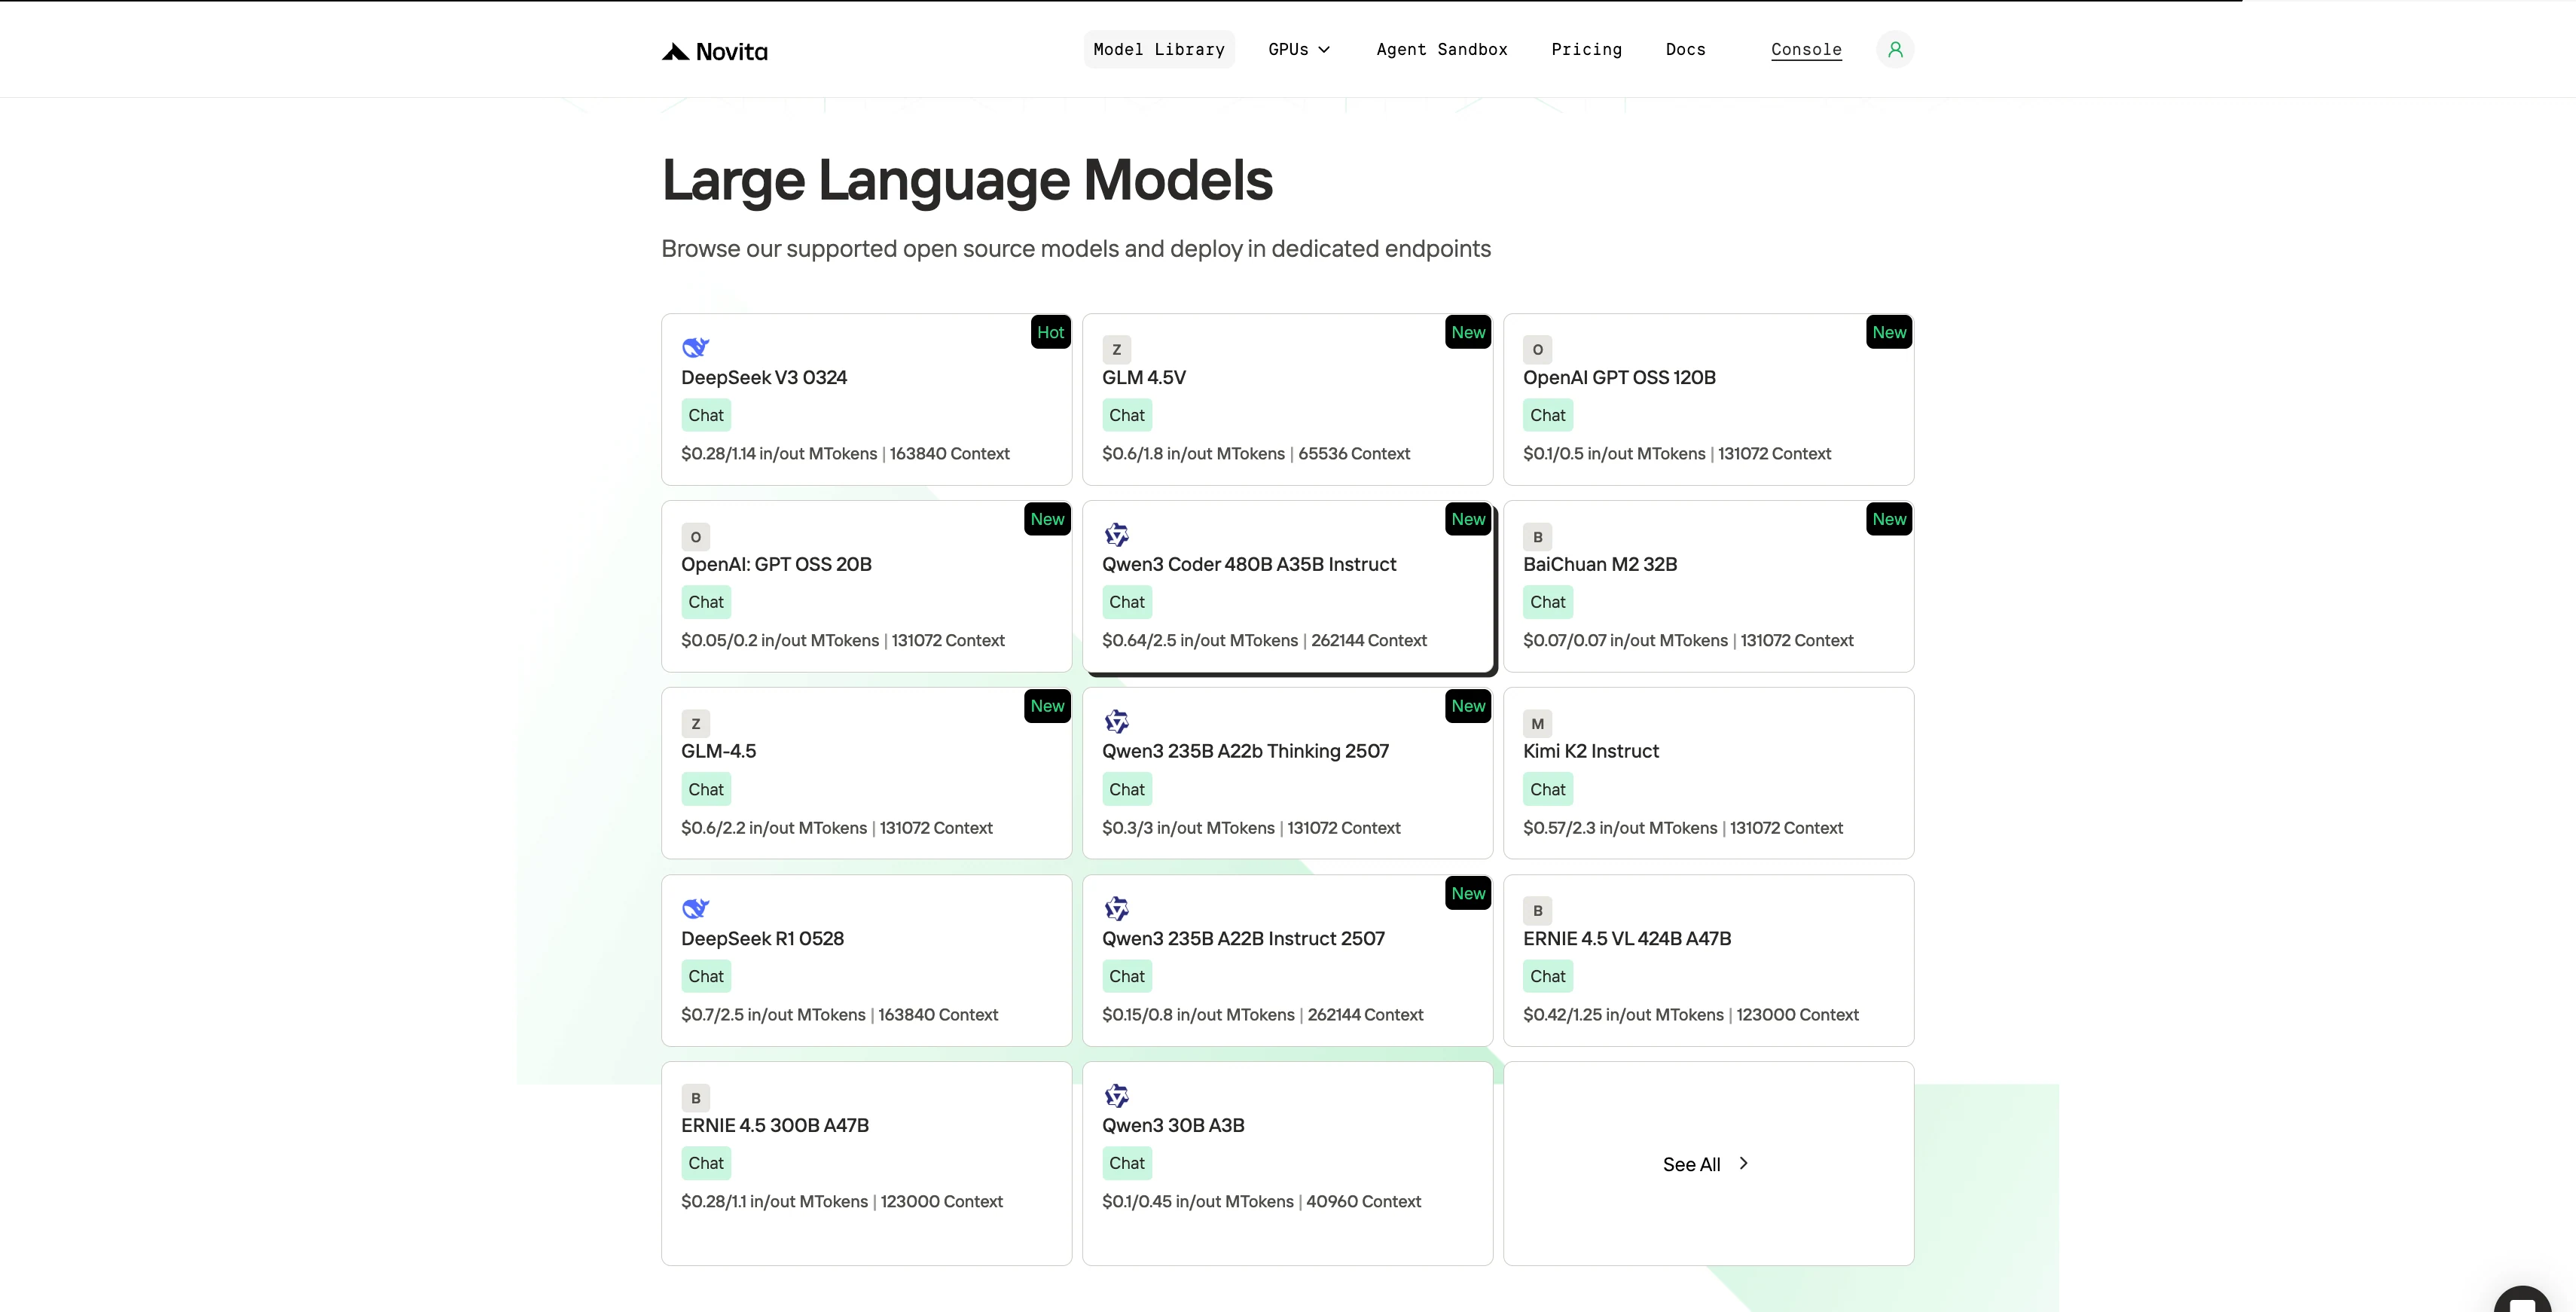Click DeepSeek whale icon on V3 0324 card
The height and width of the screenshot is (1312, 2576).
pyautogui.click(x=695, y=348)
